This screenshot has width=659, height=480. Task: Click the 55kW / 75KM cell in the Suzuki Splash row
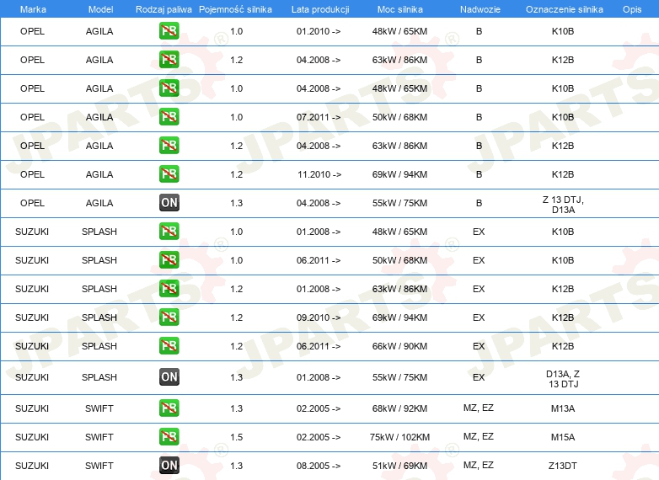[399, 377]
